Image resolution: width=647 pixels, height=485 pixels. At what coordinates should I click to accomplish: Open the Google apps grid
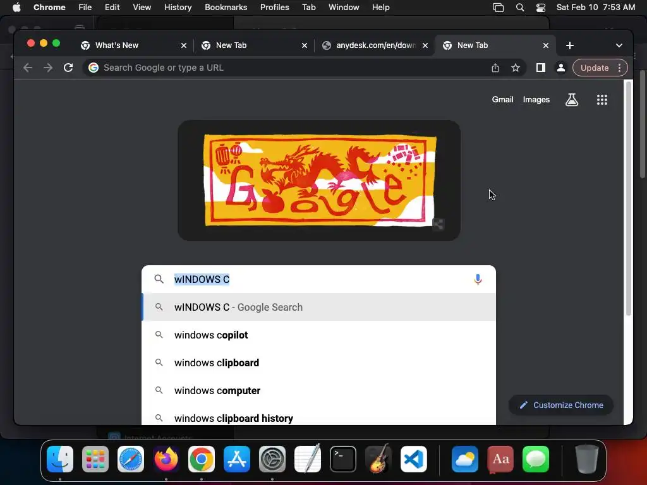point(602,99)
